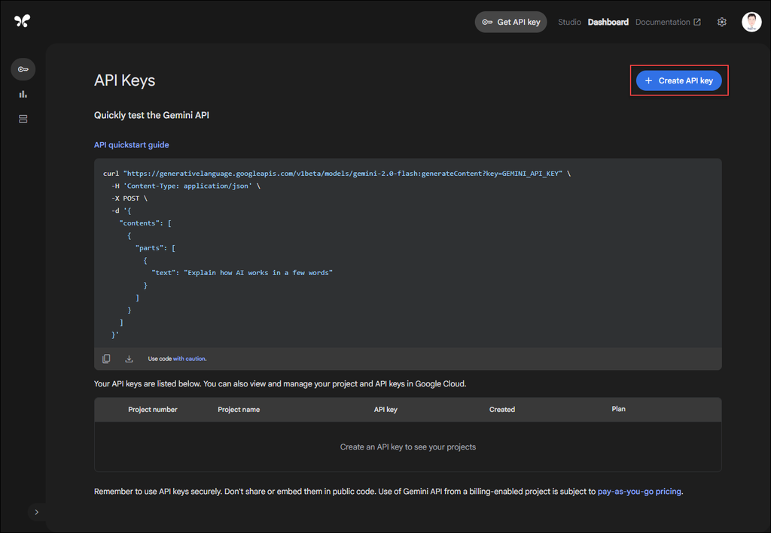Click the Content-Type header line in code
This screenshot has width=771, height=533.
coord(186,186)
